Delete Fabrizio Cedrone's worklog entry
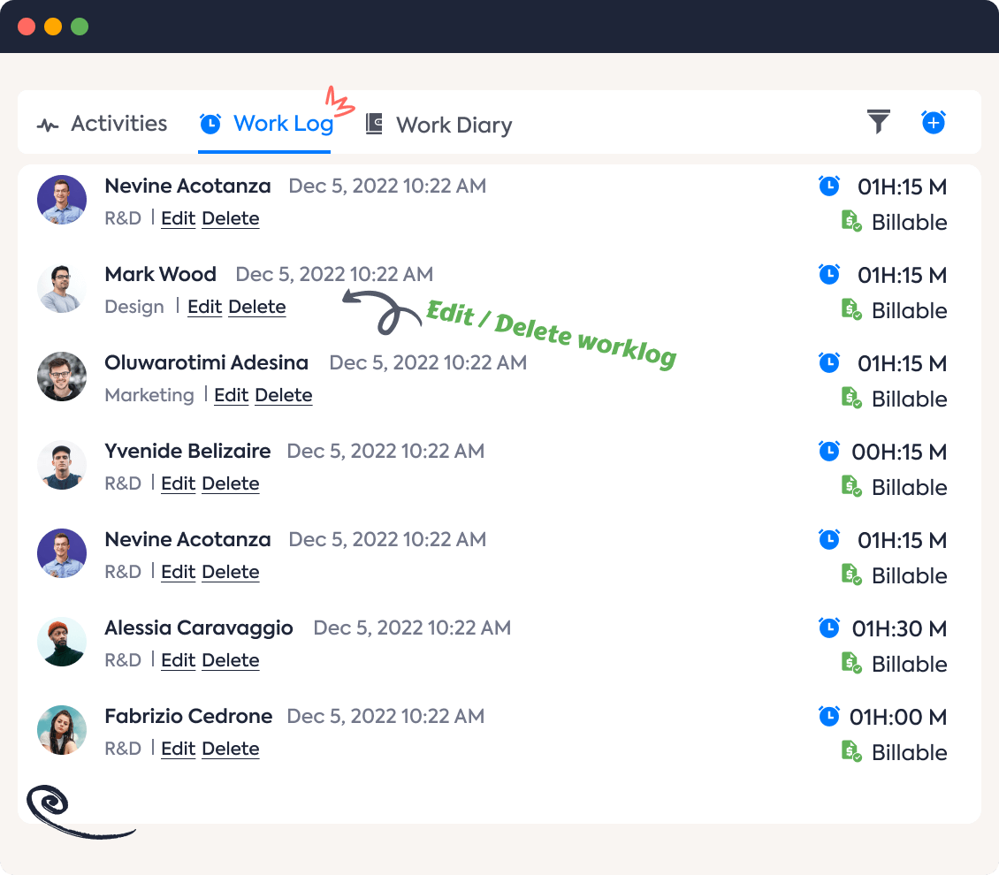The image size is (999, 875). (230, 749)
